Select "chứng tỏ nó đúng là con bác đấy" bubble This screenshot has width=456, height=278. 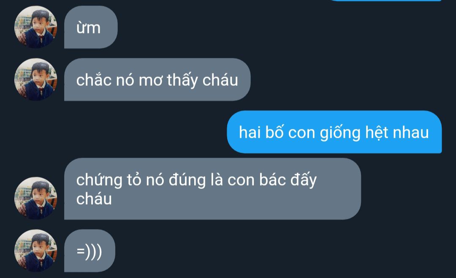click(x=212, y=188)
